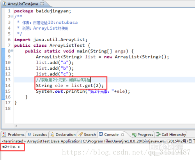195x160 pixels.
Task: Switch to the Javadoc tab
Action: [x=37, y=134]
